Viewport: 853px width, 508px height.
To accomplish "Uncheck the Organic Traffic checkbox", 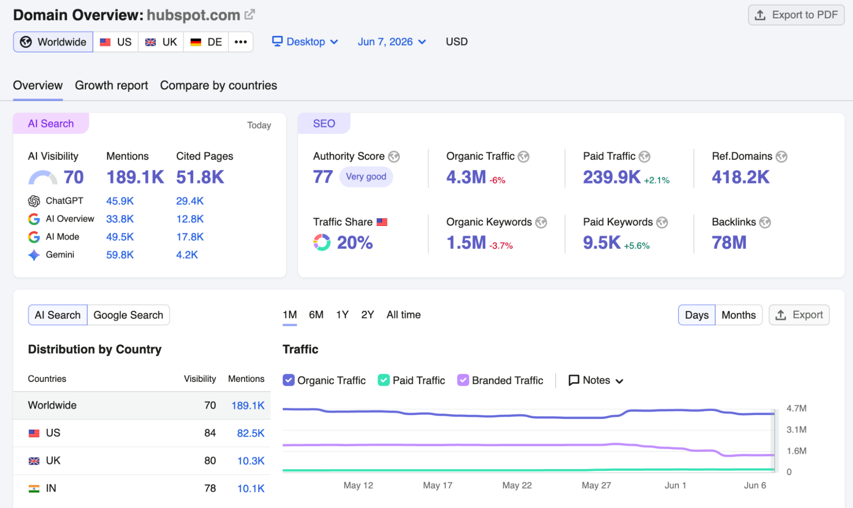I will point(288,380).
